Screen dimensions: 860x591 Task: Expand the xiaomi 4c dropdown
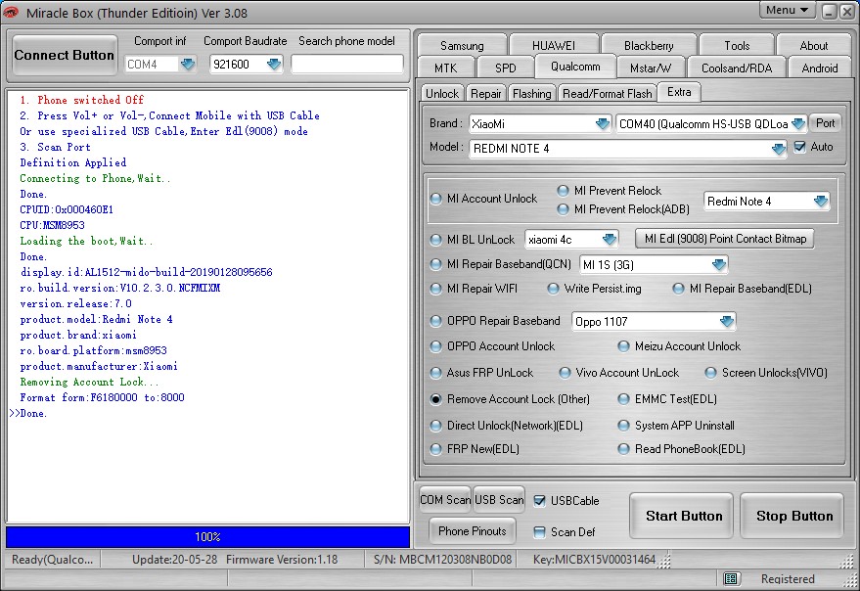coord(610,240)
